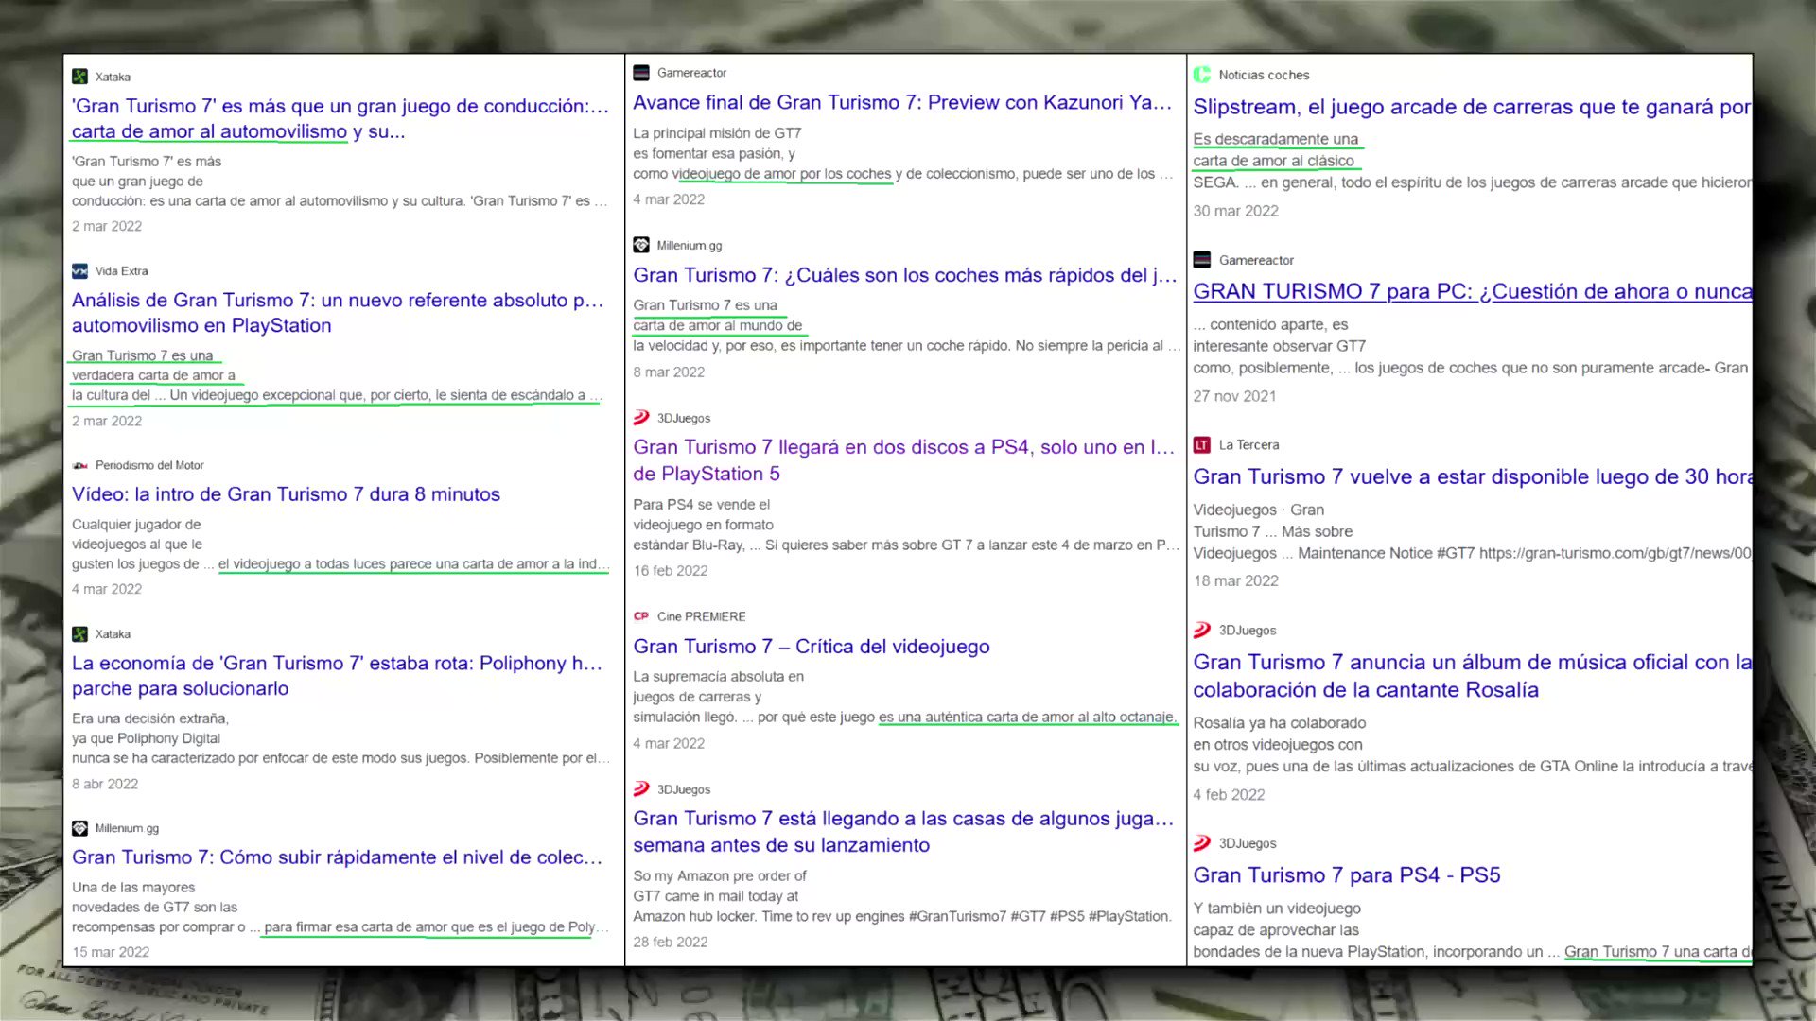This screenshot has width=1816, height=1021.
Task: Click snippet 'La principal misión de GT7'
Action: pos(717,133)
